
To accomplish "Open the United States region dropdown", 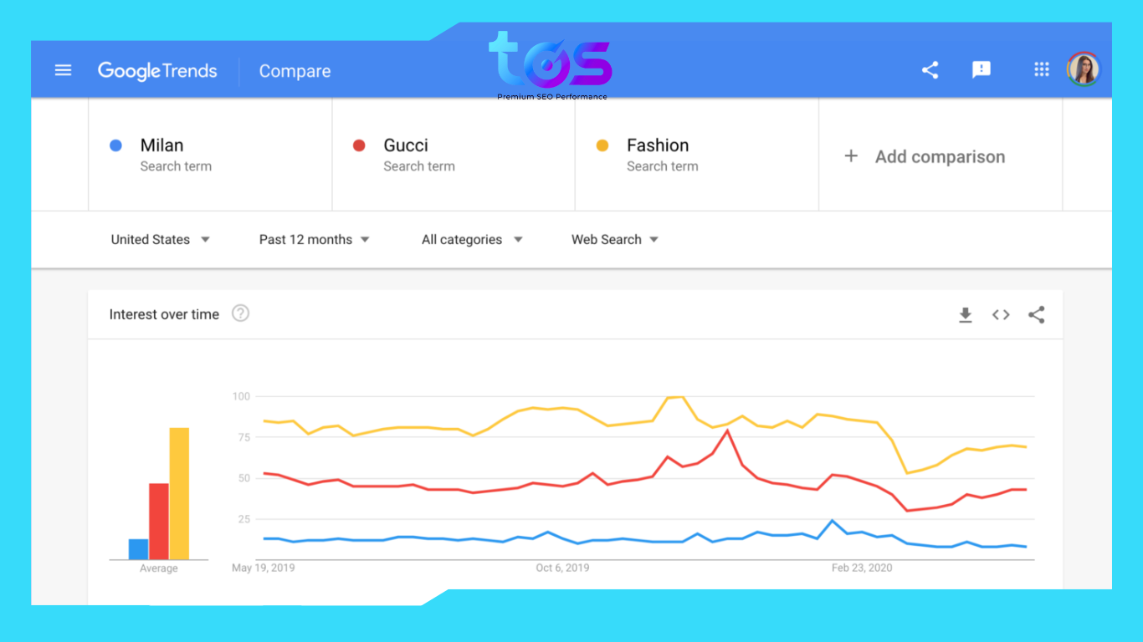I will tap(161, 239).
